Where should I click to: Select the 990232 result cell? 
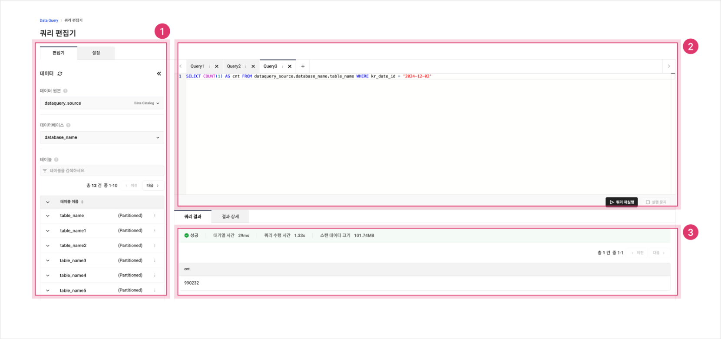[192, 283]
